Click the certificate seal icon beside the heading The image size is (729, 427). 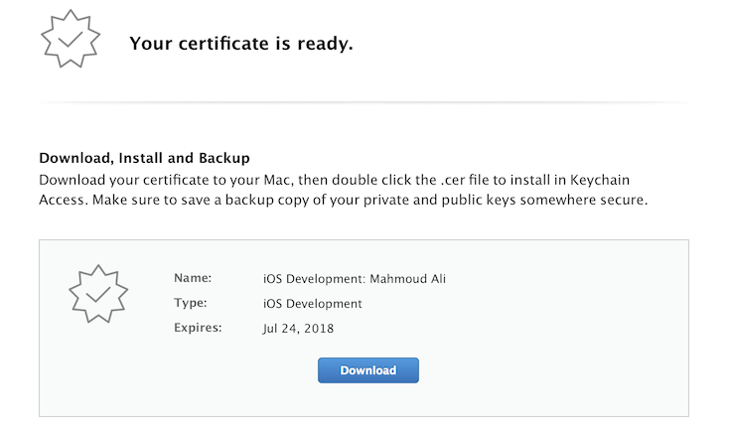coord(71,39)
